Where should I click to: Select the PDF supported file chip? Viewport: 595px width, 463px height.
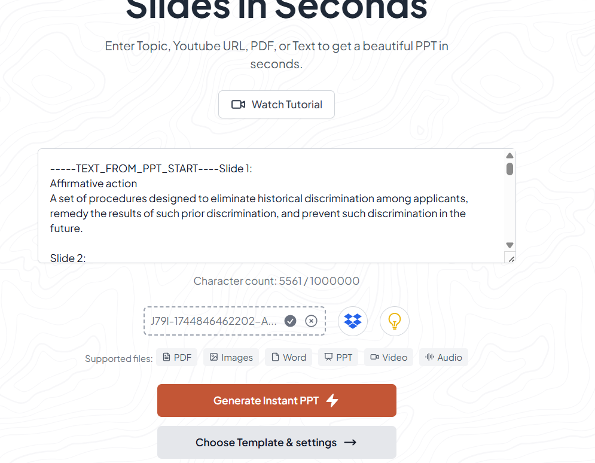[x=177, y=357]
